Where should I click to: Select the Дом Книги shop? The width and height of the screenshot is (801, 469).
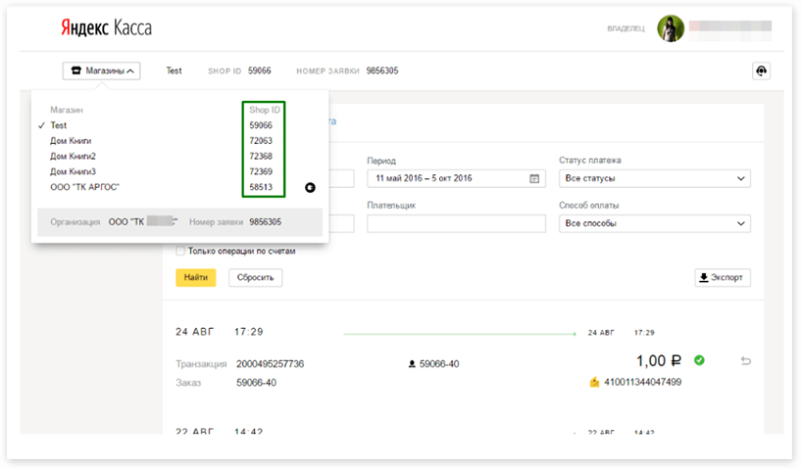pos(71,141)
